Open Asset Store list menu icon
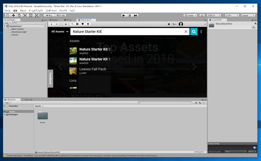 pyautogui.click(x=72, y=24)
